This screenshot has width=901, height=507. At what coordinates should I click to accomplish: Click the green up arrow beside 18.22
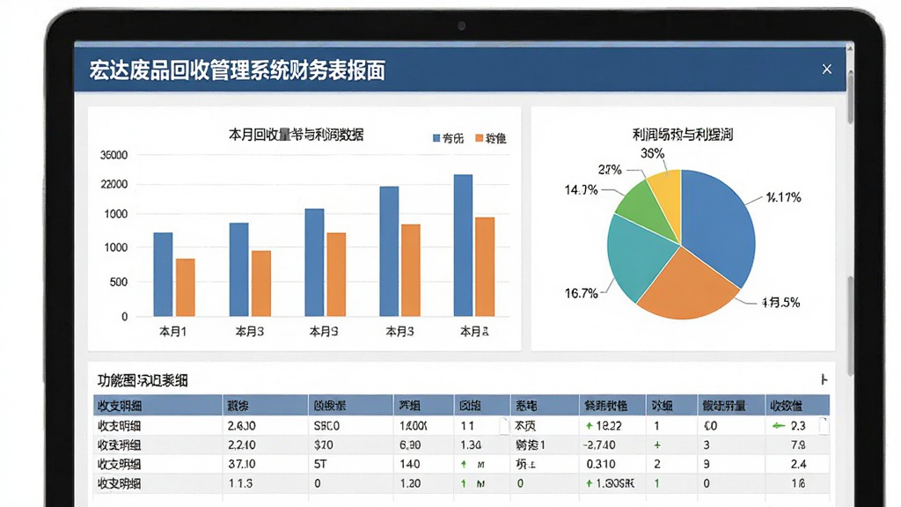pyautogui.click(x=589, y=426)
